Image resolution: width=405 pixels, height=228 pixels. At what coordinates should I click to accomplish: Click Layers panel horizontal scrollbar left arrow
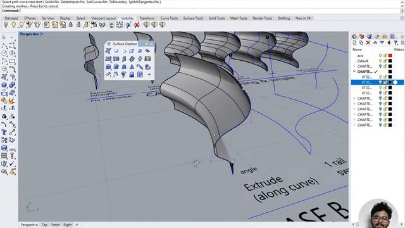(353, 224)
